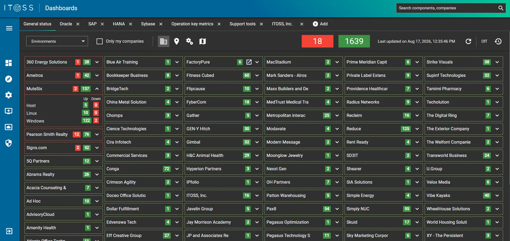This screenshot has width=510, height=241.
Task: Click the remote screen icon in sidebar
Action: 9,127
